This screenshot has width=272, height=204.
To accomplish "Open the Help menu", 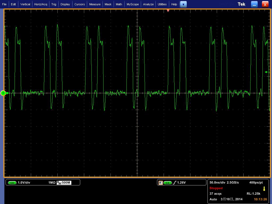I will pyautogui.click(x=174, y=4).
